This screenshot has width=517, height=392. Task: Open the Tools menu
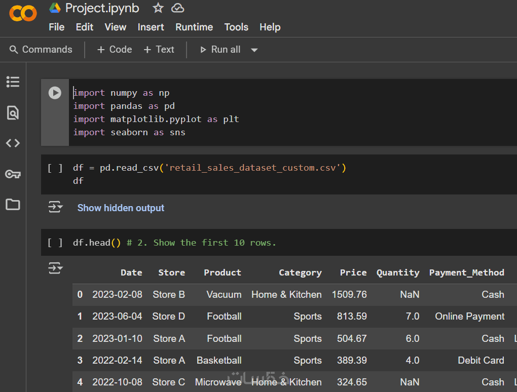pyautogui.click(x=236, y=27)
